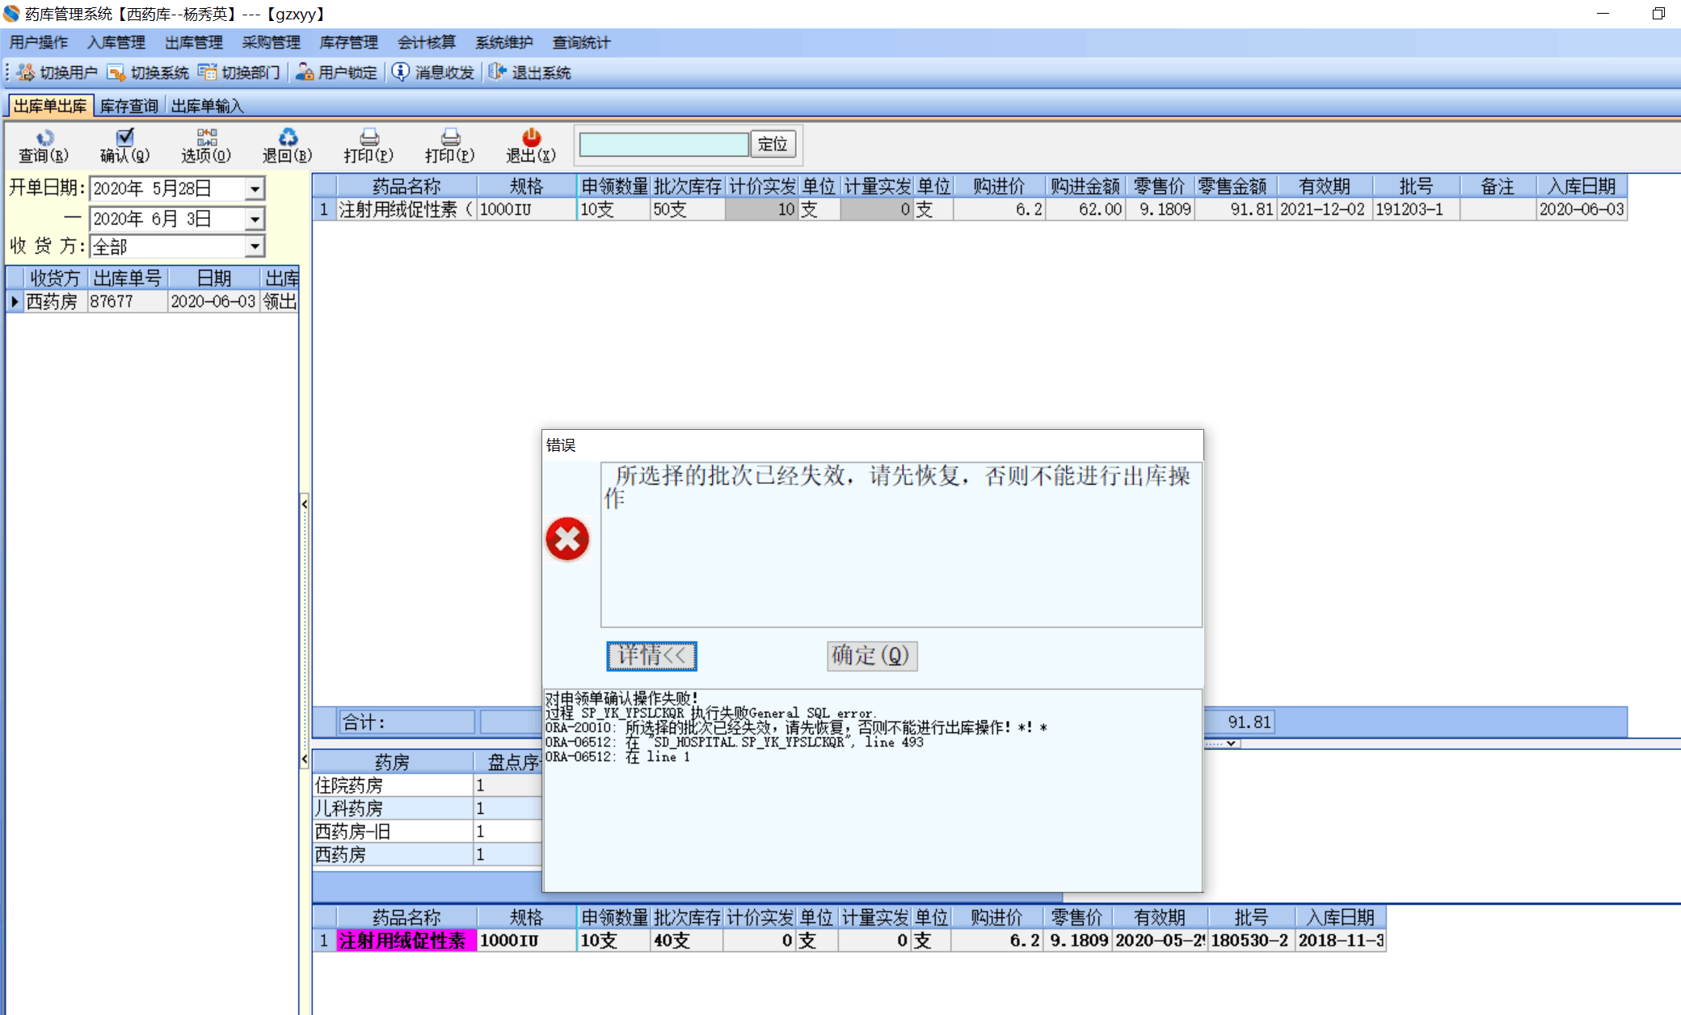The image size is (1681, 1015).
Task: Toggle the 详情<< details button
Action: tap(651, 655)
